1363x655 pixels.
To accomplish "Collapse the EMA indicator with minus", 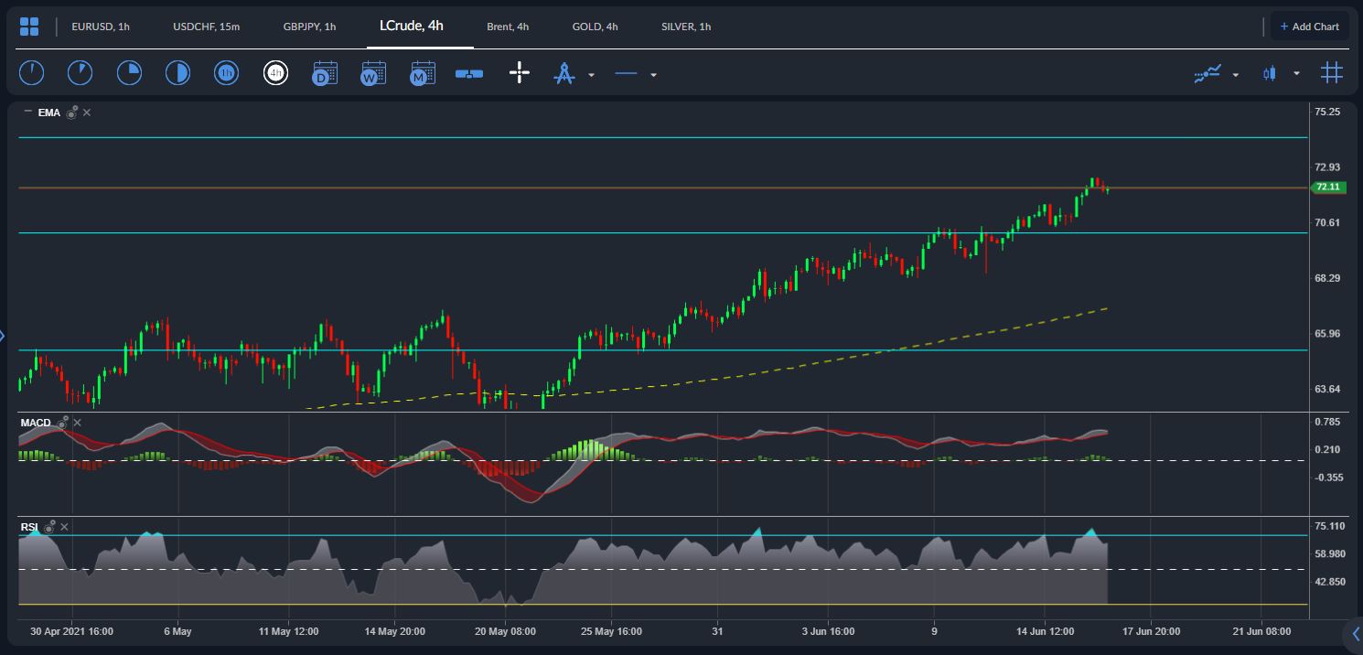I will tap(27, 112).
